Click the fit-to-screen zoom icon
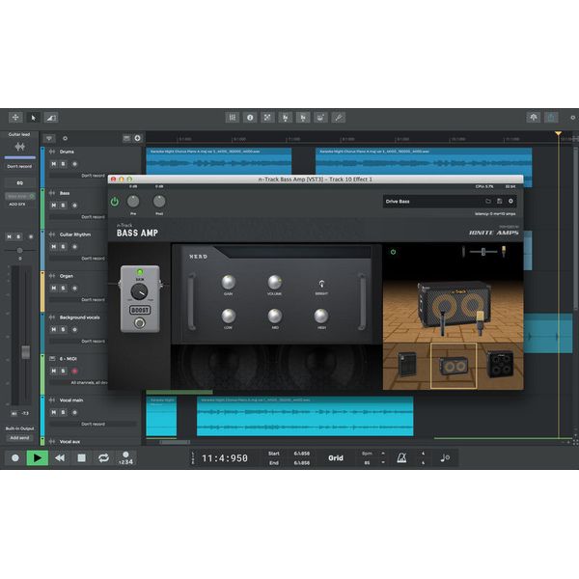This screenshot has width=579, height=579. pos(267,118)
